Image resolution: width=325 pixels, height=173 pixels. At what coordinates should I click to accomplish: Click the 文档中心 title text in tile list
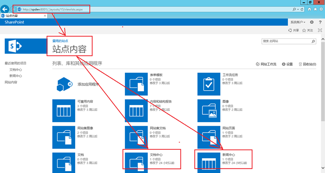click(x=156, y=155)
